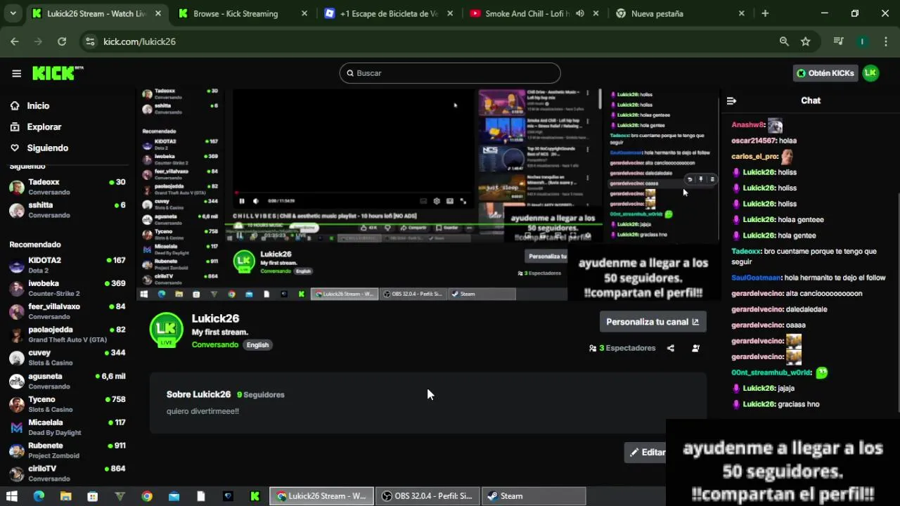Switch to the Steam taskbar window
The width and height of the screenshot is (900, 506).
pos(534,496)
